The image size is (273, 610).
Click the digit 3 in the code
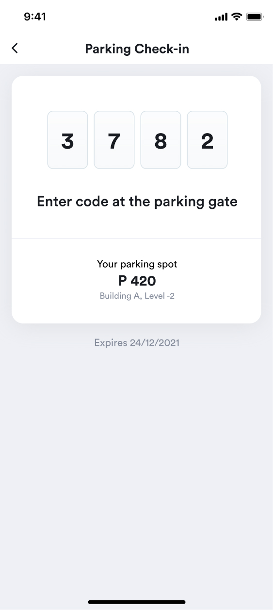pos(67,141)
